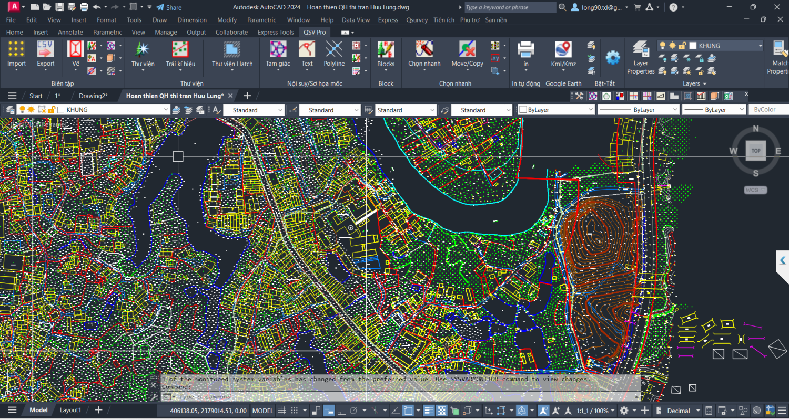Open the Qsurvey menu
789x420 pixels.
pos(417,20)
